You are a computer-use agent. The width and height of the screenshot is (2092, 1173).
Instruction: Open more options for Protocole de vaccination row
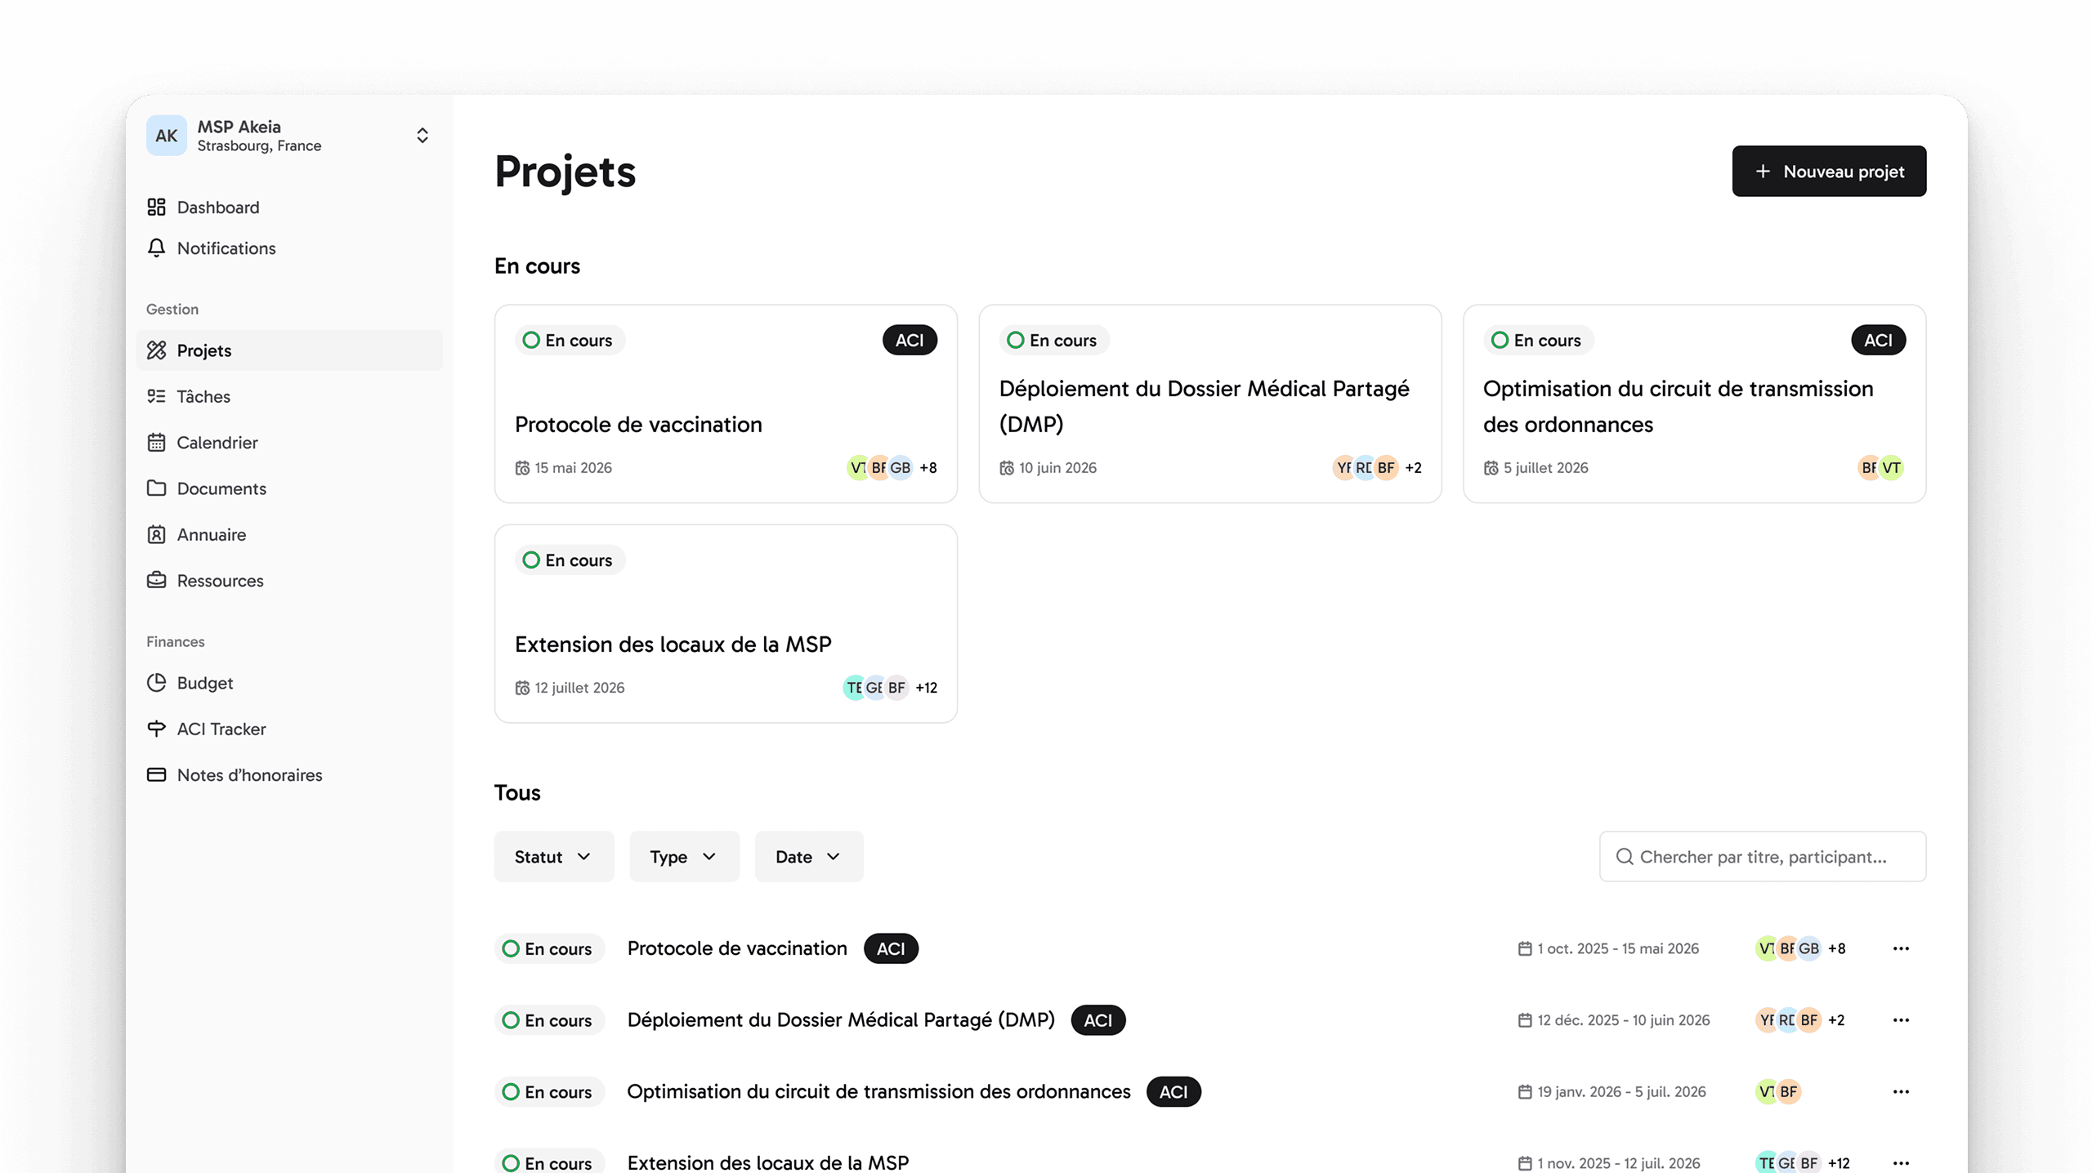point(1901,948)
